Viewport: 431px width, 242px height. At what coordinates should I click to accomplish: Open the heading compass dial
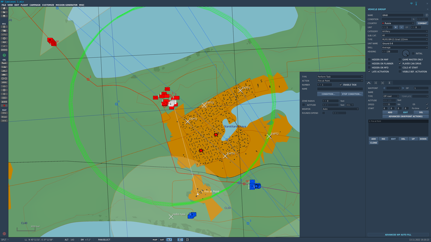(406, 53)
